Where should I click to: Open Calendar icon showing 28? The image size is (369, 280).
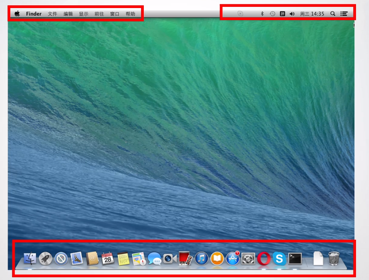point(107,258)
